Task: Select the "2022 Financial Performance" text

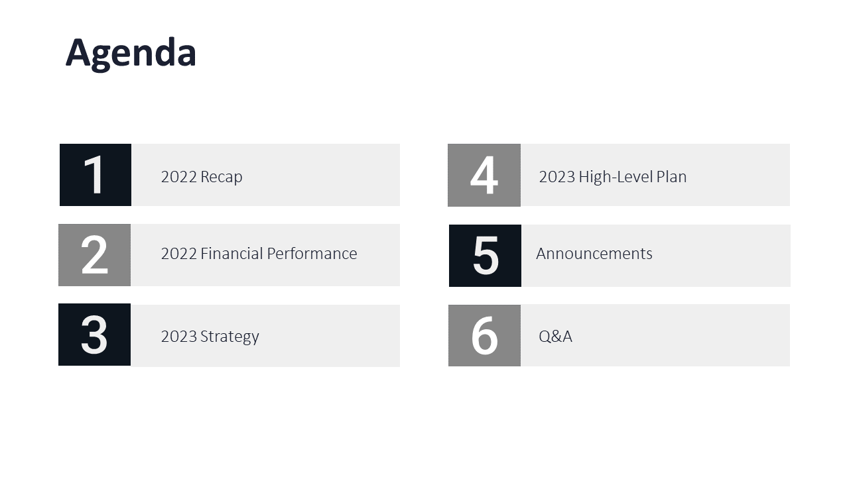Action: point(259,254)
